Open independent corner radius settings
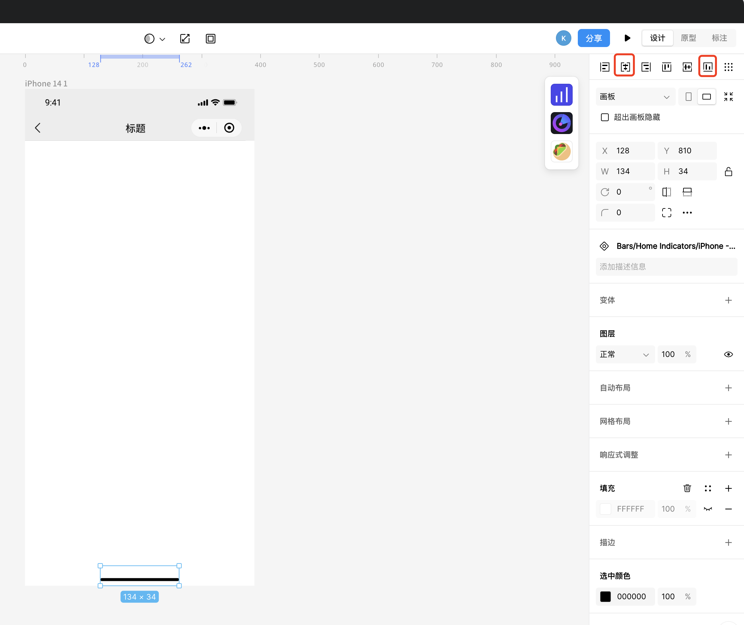Screen dimensions: 744x625 [x=666, y=213]
